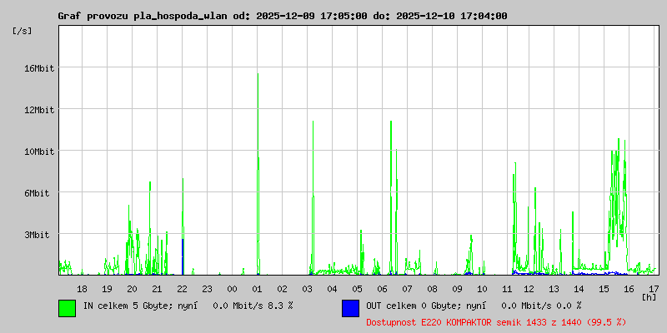Click the blue bar at 22 hours
This screenshot has width=667, height=333.
click(183, 256)
